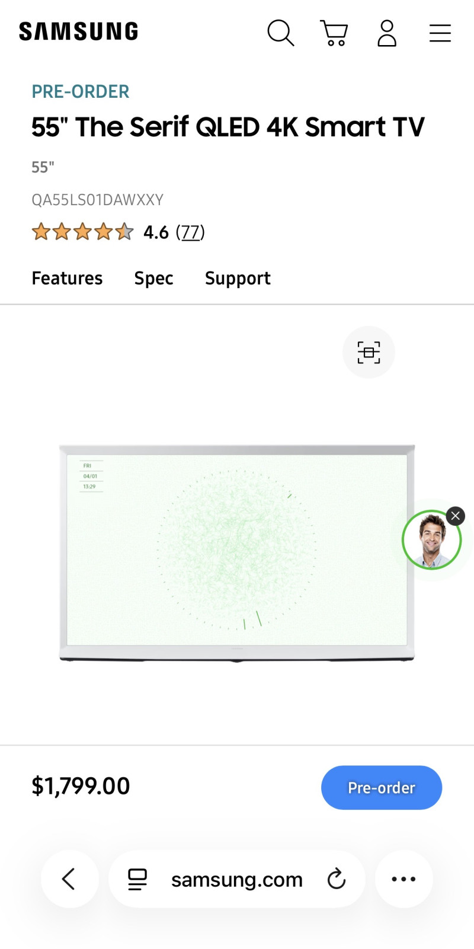Screen dimensions: 474x949
Task: Switch to the Support tab
Action: (x=238, y=278)
